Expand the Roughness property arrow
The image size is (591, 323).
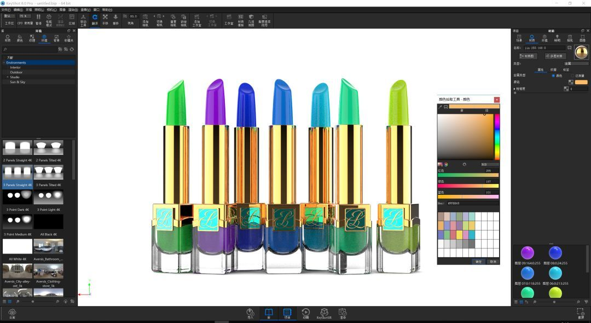coord(514,89)
